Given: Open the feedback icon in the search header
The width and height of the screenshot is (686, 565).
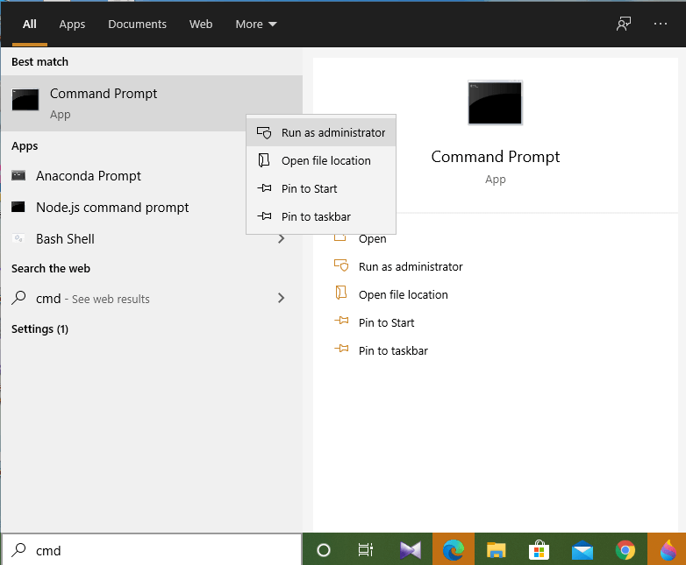Looking at the screenshot, I should point(624,24).
